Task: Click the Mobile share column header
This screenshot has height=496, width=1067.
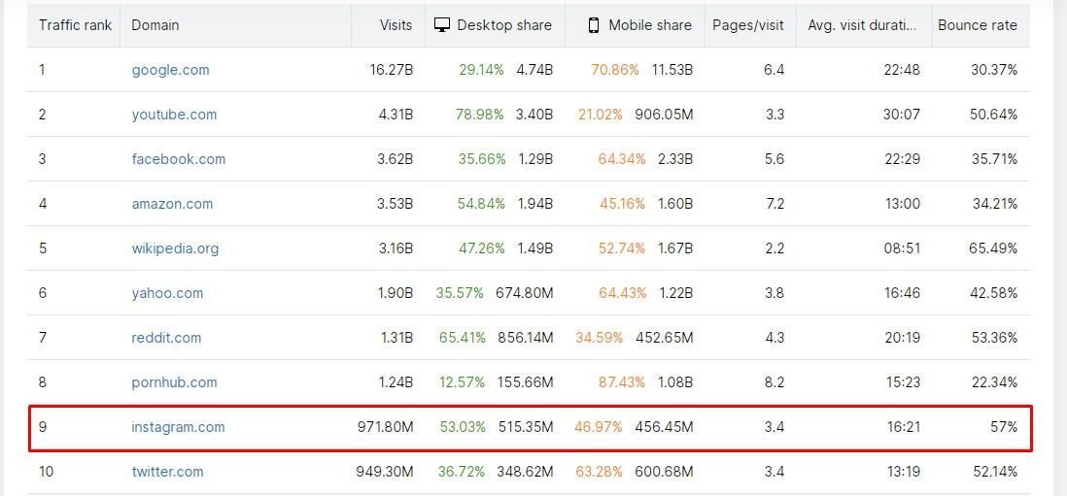Action: click(650, 25)
